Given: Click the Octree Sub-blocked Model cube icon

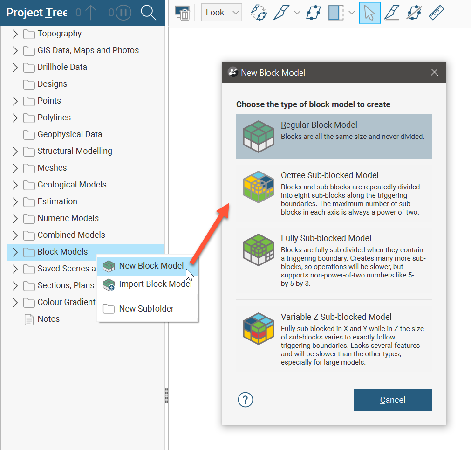Looking at the screenshot, I should point(259,187).
